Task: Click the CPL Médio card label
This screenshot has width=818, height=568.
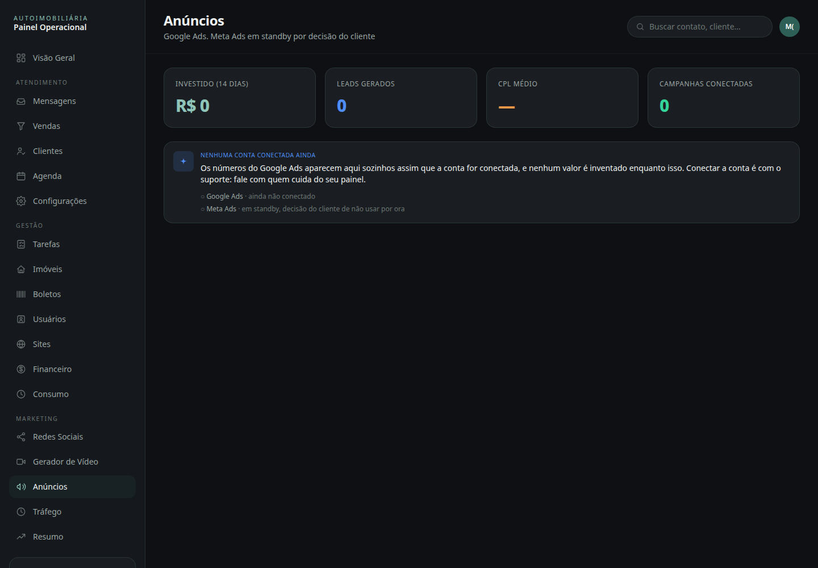Action: pyautogui.click(x=517, y=83)
